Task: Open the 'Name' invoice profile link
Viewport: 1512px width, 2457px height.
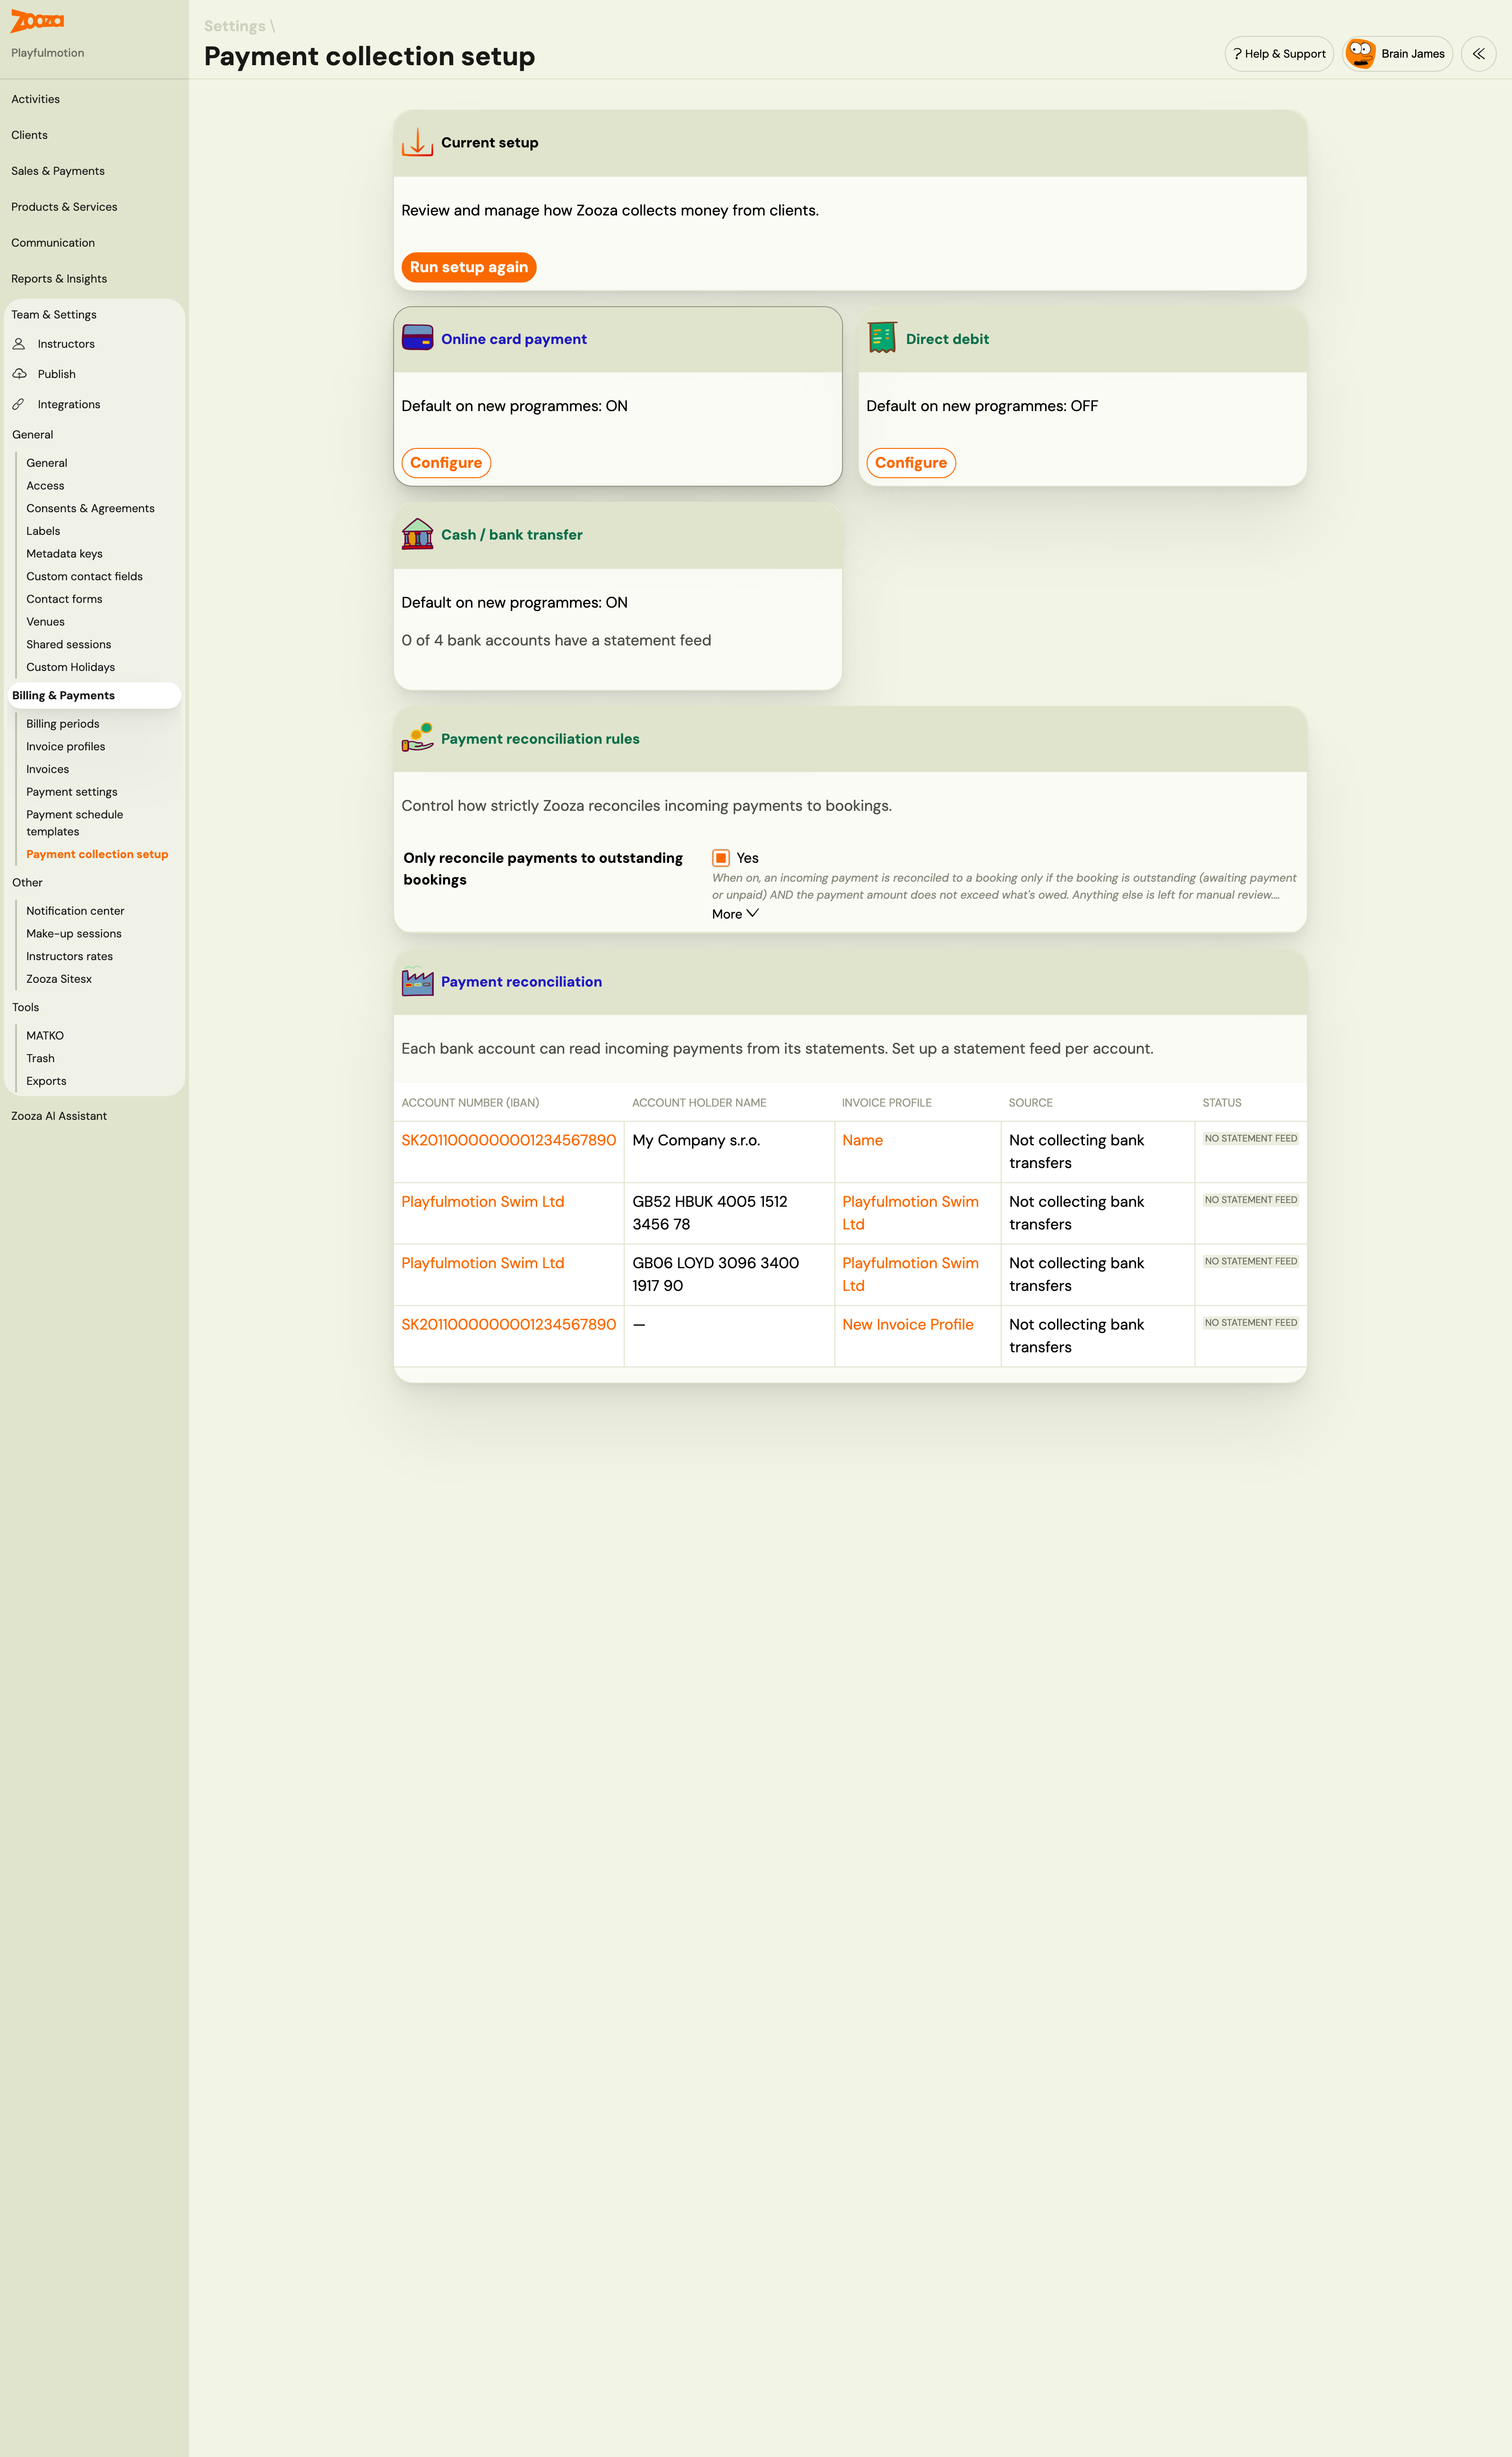Action: click(862, 1140)
